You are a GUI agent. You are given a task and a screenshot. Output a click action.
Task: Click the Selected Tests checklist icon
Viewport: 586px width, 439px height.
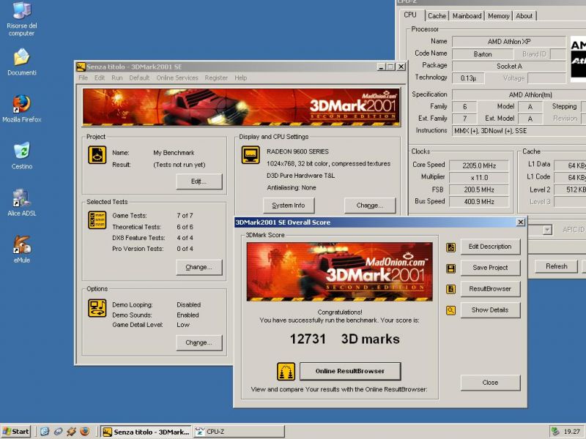click(97, 220)
